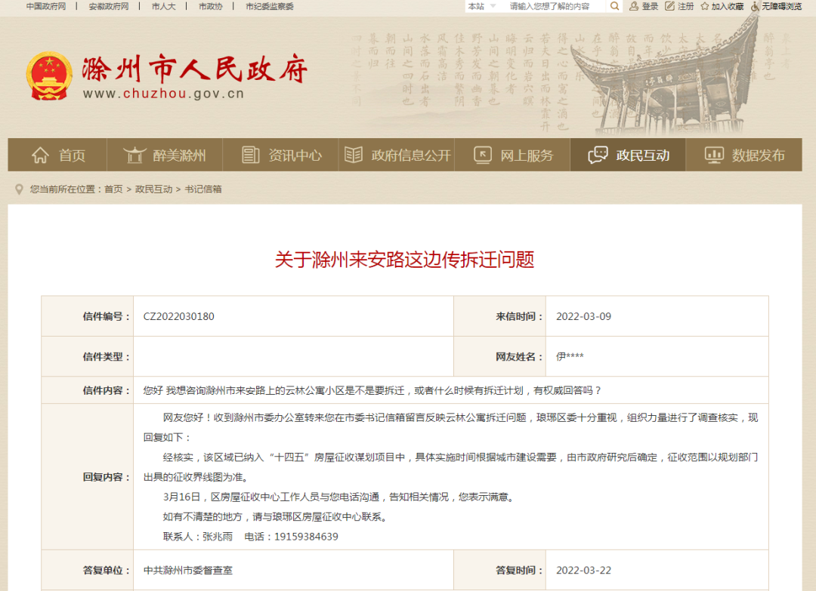This screenshot has width=816, height=591.
Task: Click the national emblem logo
Action: click(49, 76)
